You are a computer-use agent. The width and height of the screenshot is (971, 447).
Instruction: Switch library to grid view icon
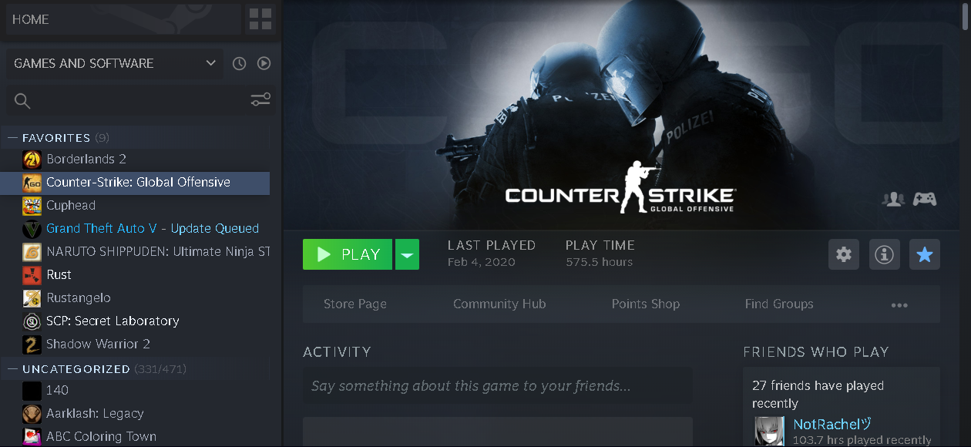(260, 19)
